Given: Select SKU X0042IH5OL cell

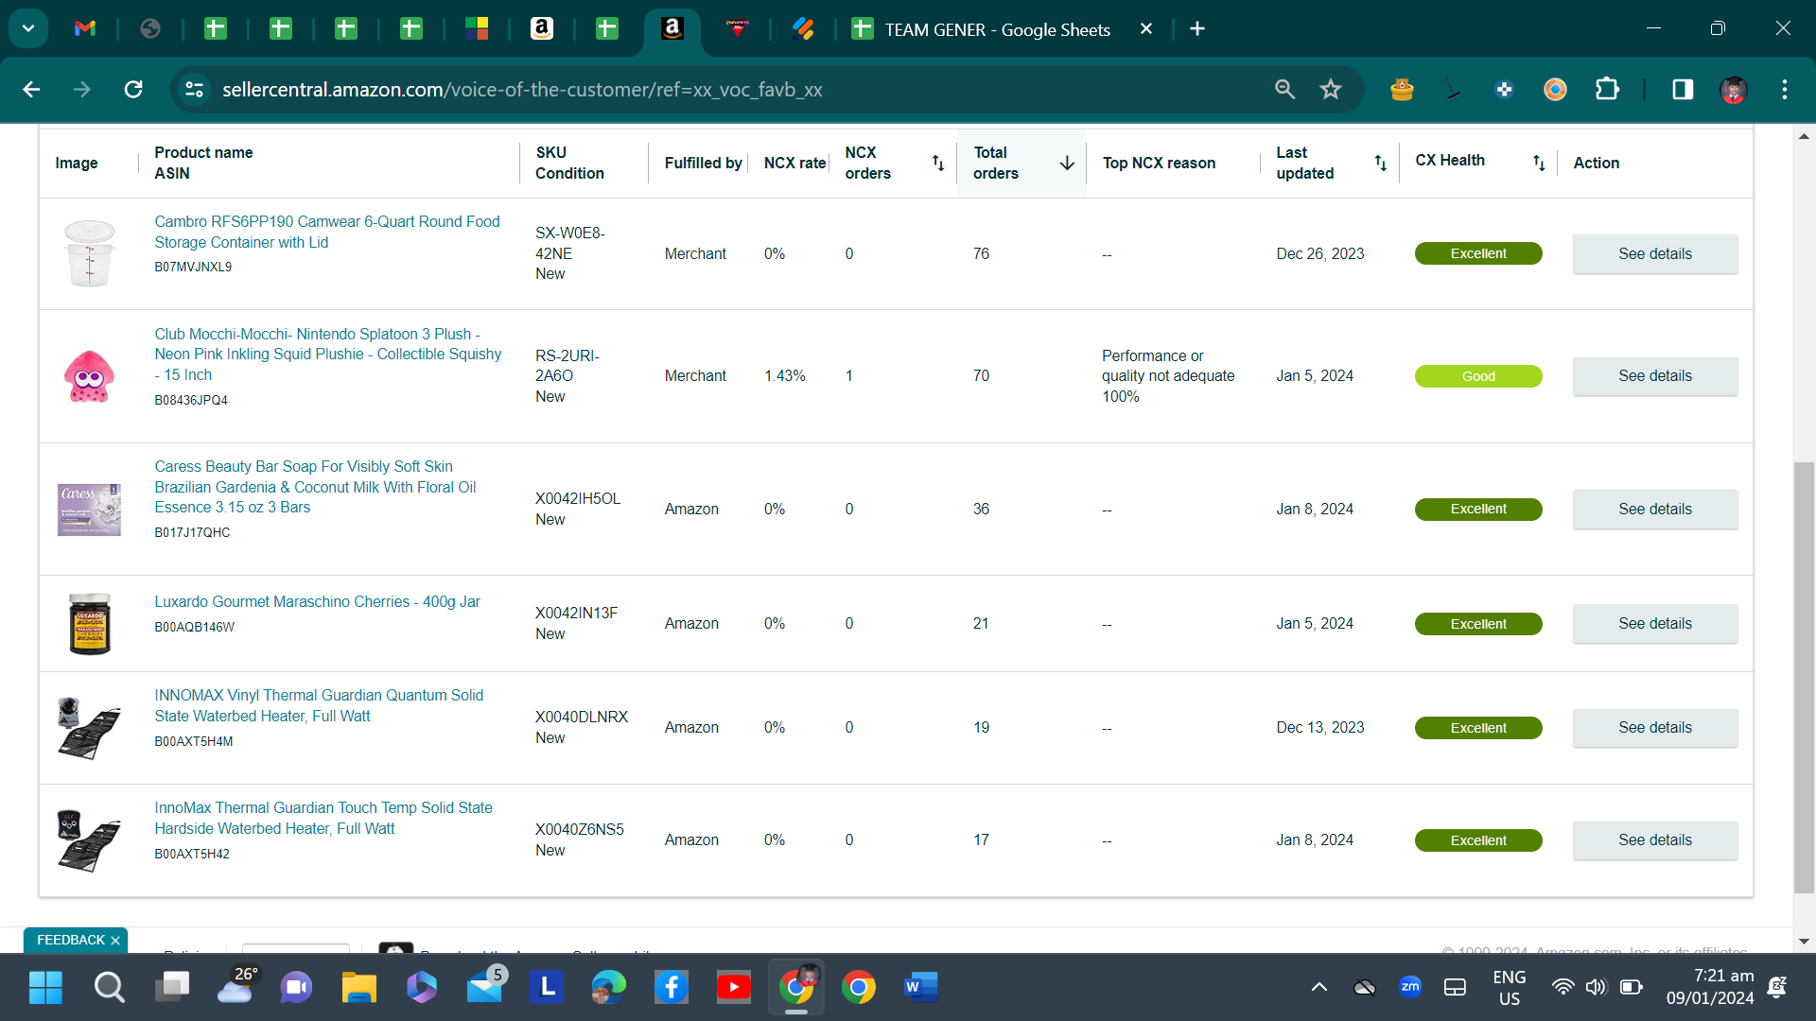Looking at the screenshot, I should click(578, 499).
